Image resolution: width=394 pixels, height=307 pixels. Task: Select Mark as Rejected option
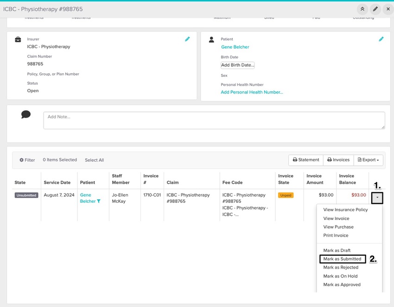(x=341, y=267)
